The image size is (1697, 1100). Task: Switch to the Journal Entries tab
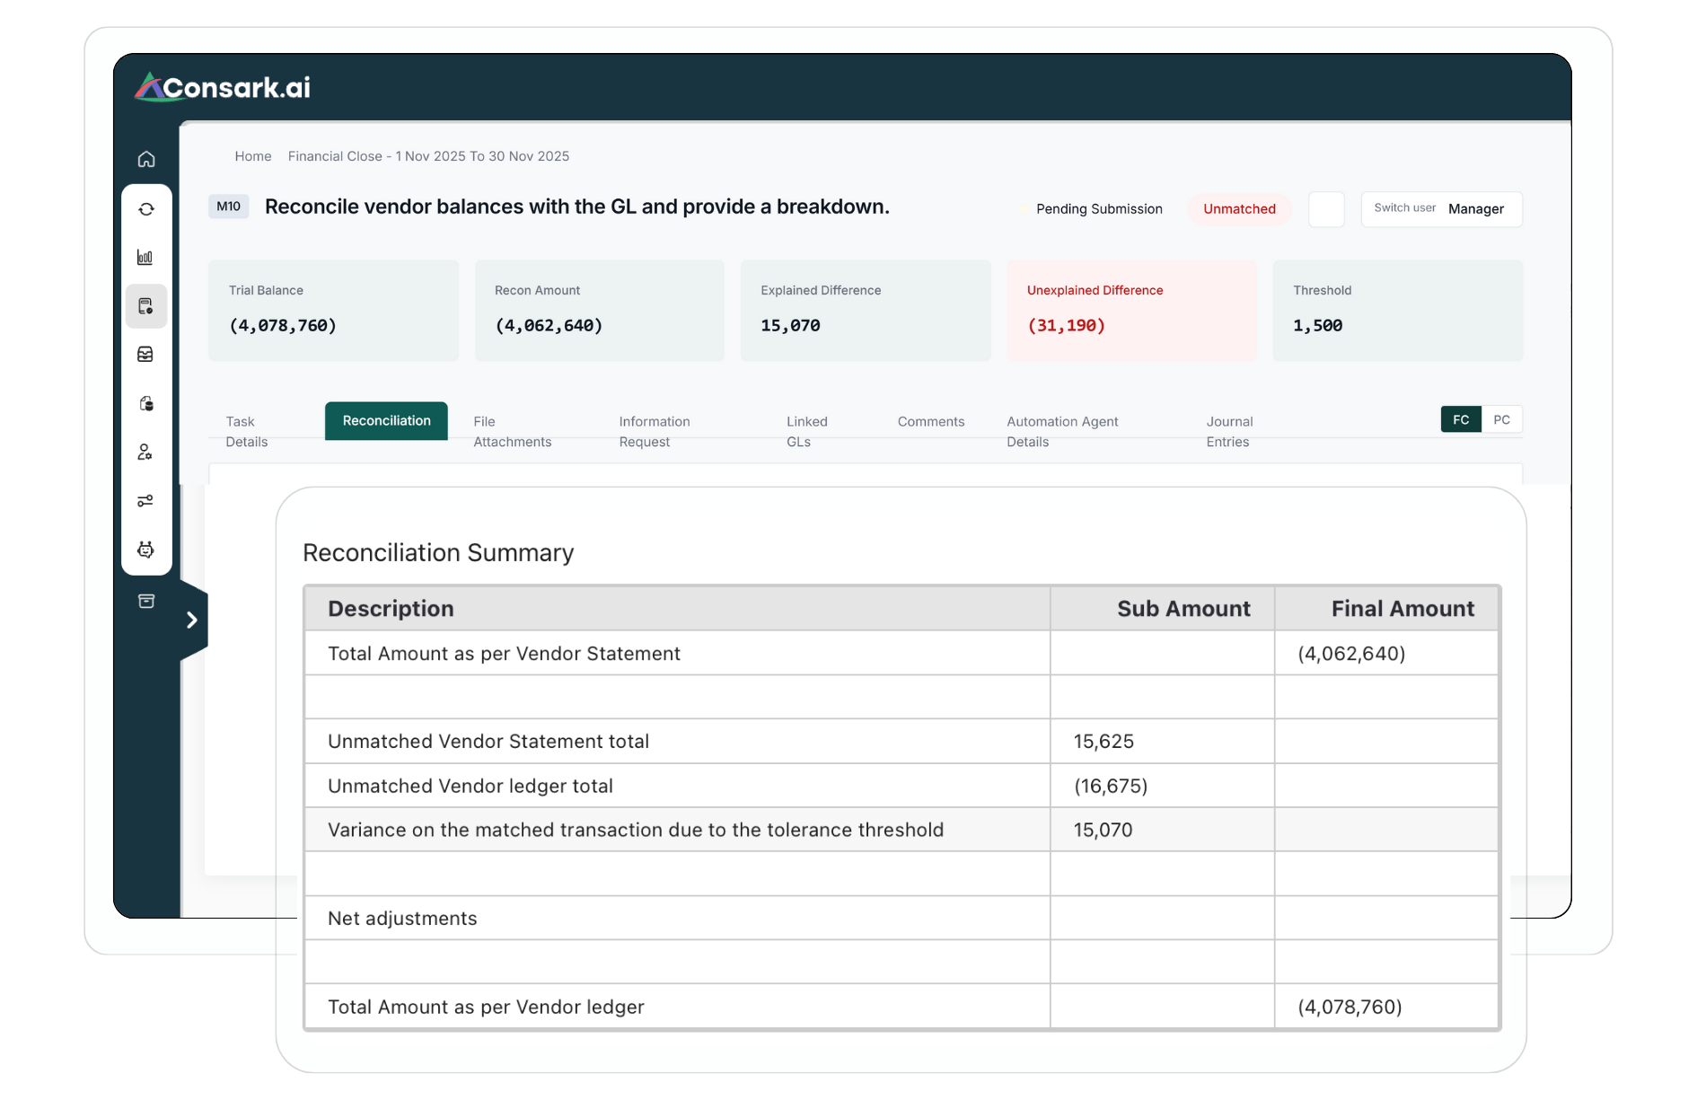[x=1228, y=431]
